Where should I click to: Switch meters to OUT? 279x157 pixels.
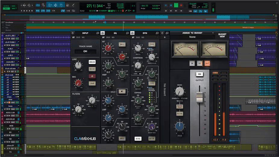pos(207,63)
